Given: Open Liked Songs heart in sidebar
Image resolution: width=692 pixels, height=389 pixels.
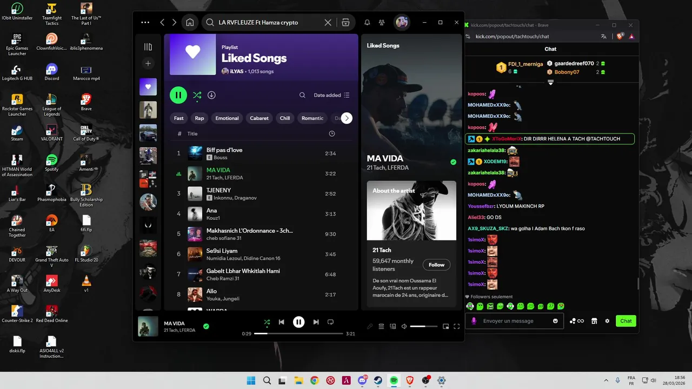Looking at the screenshot, I should (148, 86).
